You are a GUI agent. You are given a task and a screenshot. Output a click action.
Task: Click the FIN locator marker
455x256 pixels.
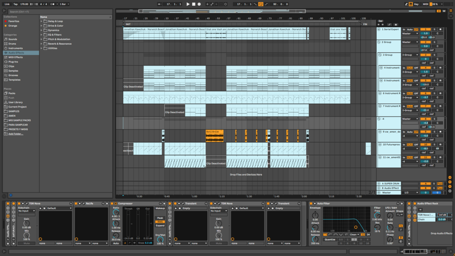365,24
